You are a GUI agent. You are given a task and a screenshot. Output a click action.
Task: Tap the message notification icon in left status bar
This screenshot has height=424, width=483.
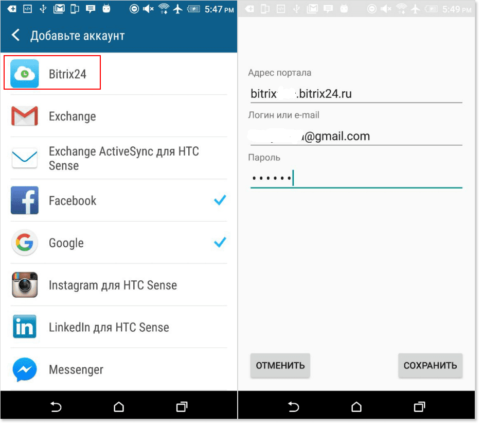(90, 9)
